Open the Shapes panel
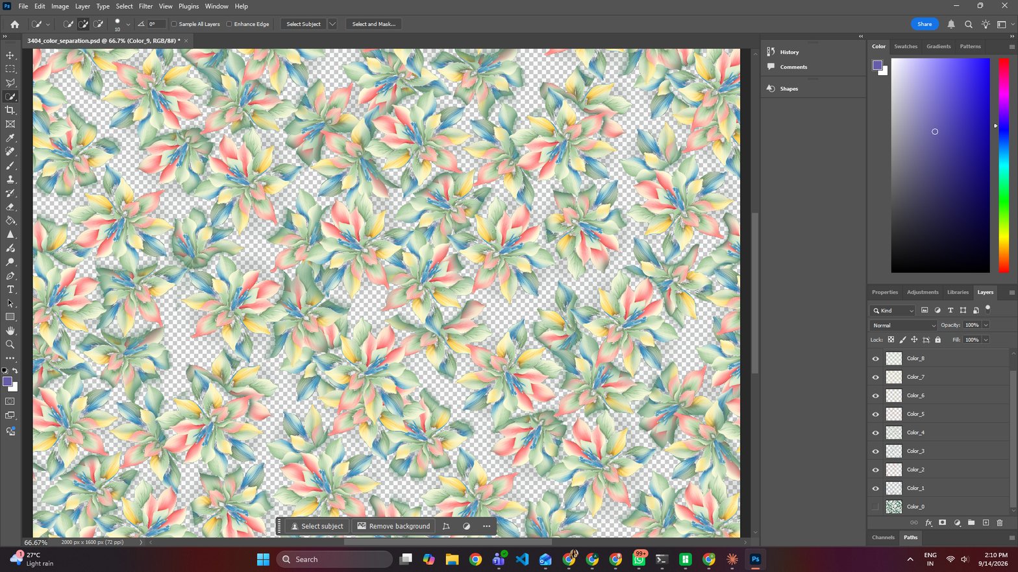Viewport: 1018px width, 572px height. point(789,89)
